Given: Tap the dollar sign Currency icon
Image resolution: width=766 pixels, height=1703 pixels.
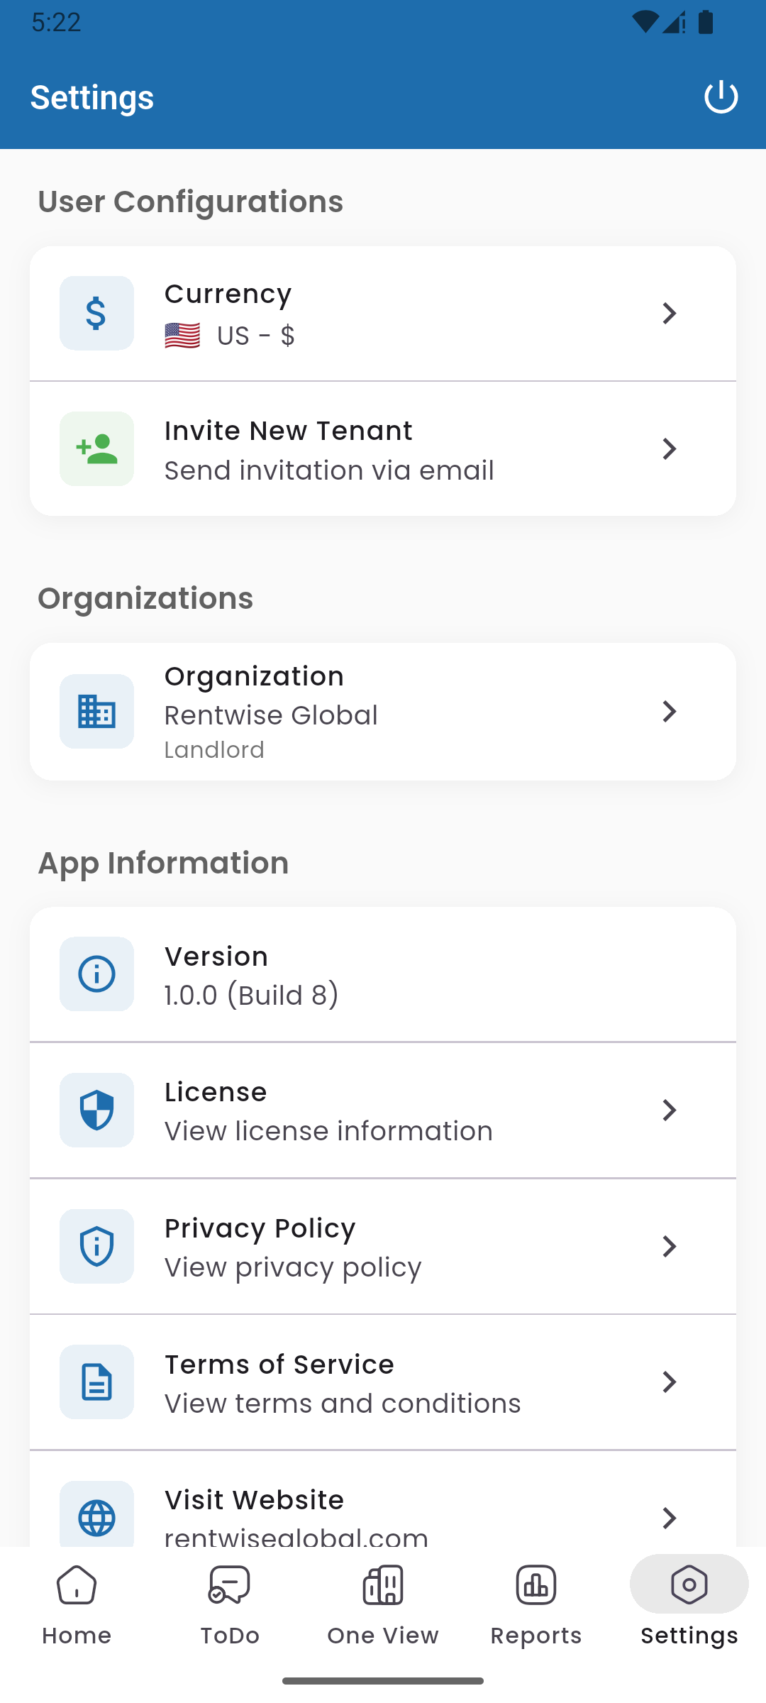Looking at the screenshot, I should (x=96, y=313).
